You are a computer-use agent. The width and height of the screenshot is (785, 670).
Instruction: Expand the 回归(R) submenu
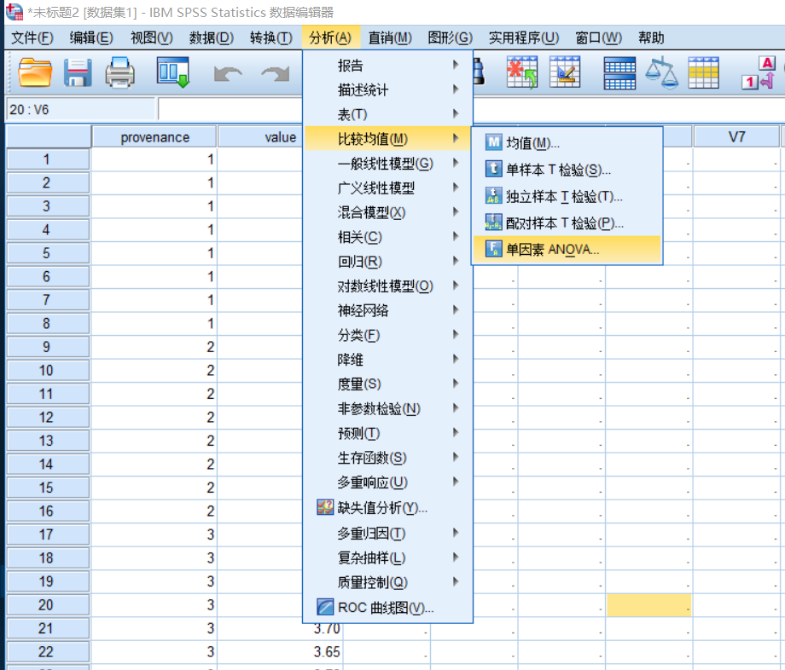388,261
